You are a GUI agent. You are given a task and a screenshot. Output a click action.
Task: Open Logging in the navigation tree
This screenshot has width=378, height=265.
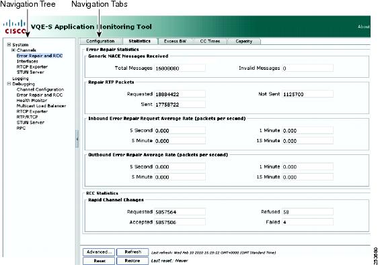click(20, 78)
